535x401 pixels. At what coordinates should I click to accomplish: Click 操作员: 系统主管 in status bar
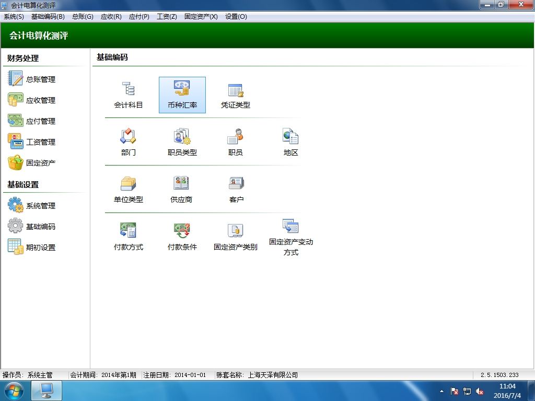coord(28,375)
